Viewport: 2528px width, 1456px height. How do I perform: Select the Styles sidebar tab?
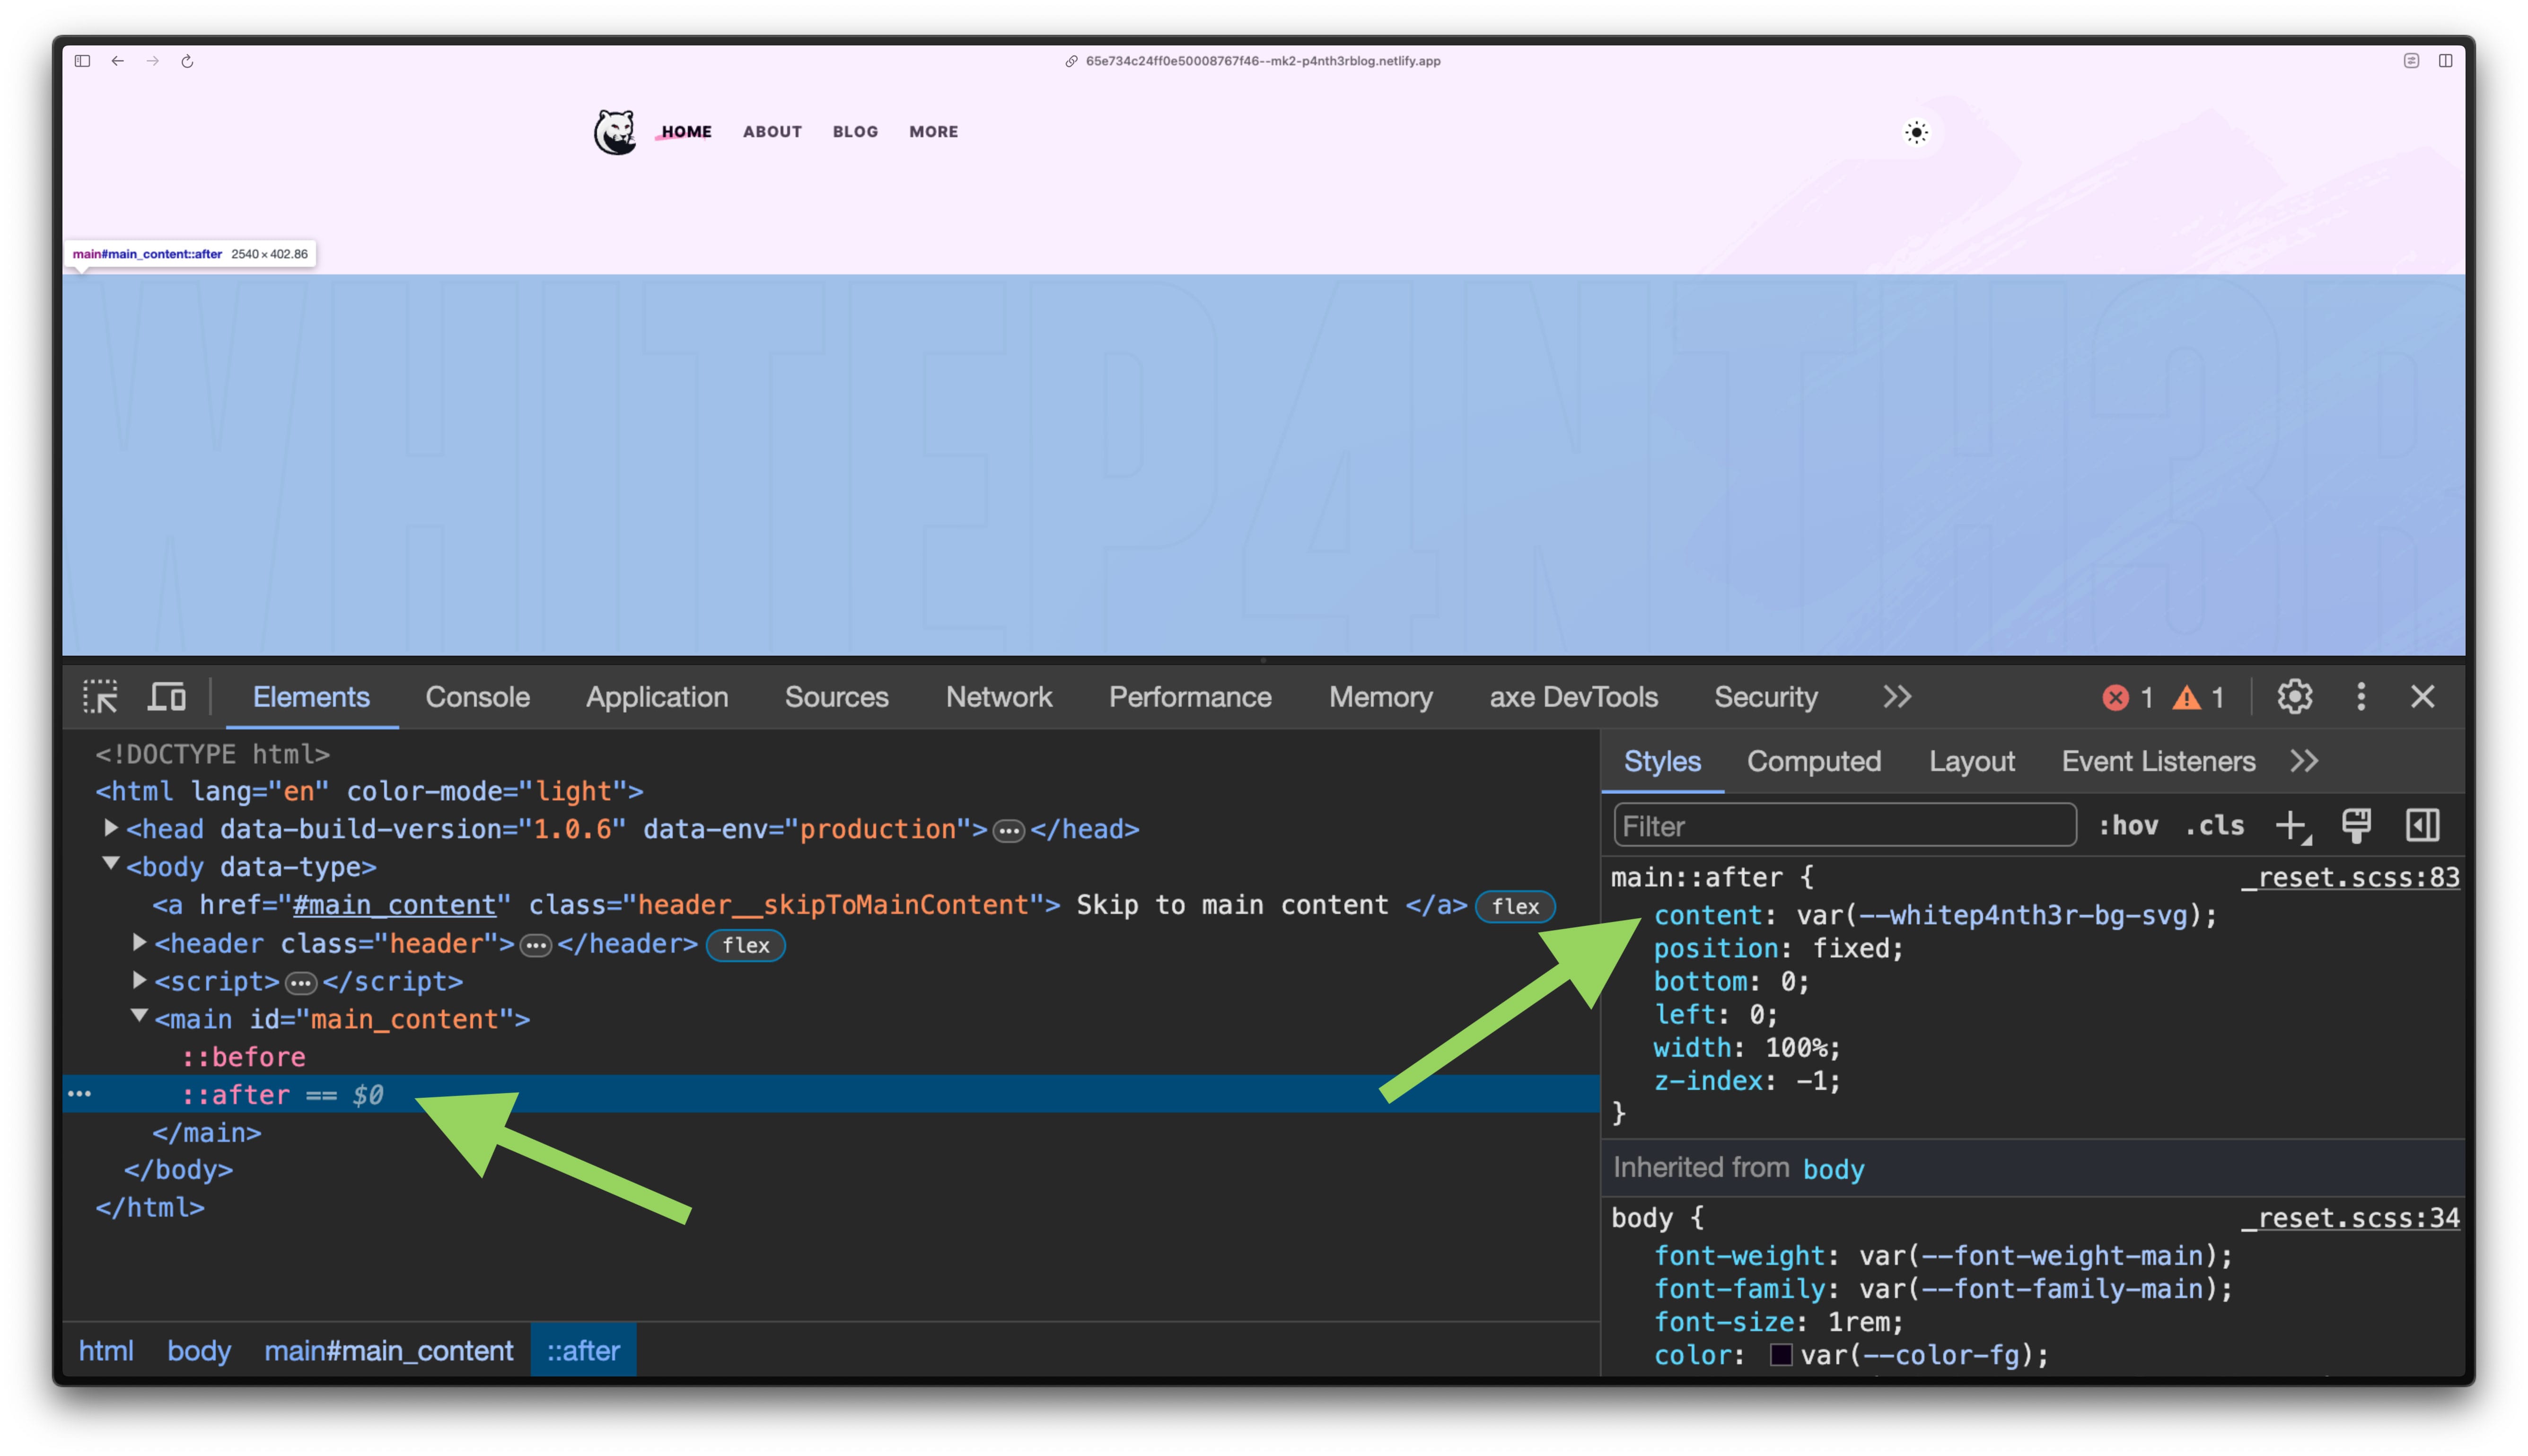[x=1661, y=761]
